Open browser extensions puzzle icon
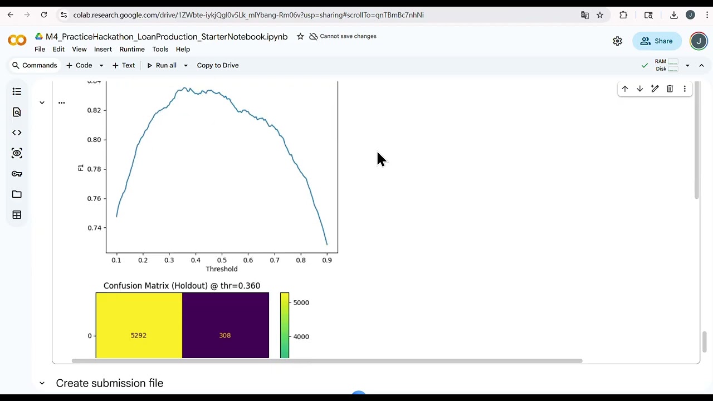Viewport: 713px width, 401px height. pos(623,15)
